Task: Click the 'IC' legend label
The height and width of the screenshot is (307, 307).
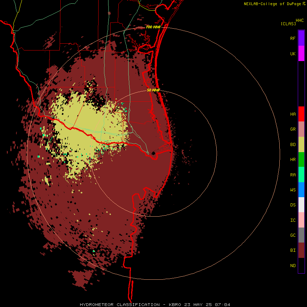Action: click(293, 220)
